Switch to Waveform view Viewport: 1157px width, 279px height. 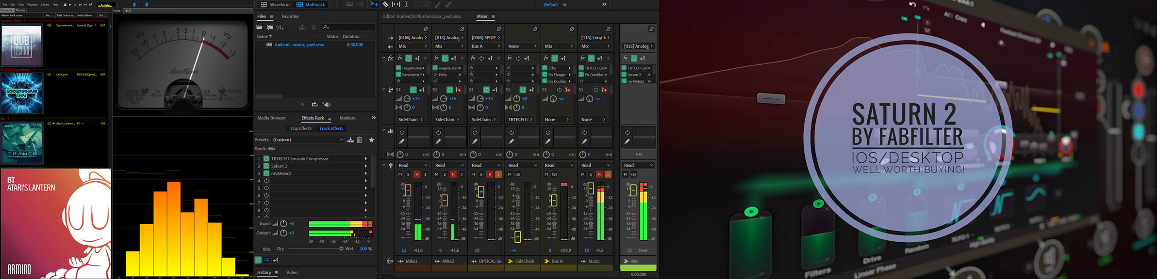275,4
